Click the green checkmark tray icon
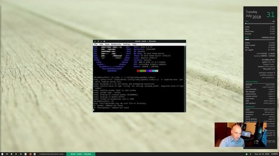Image resolution: width=279 pixels, height=156 pixels. pos(246,154)
